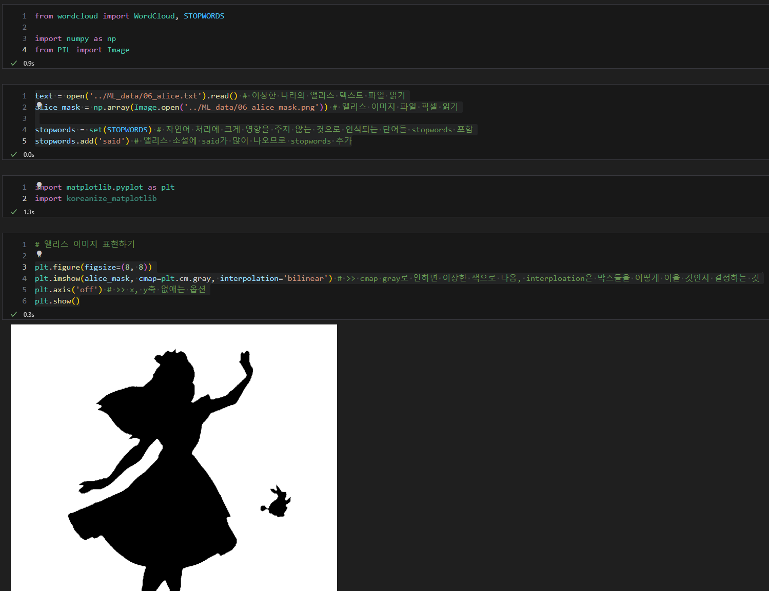Click line number 5 of the stopwords cell
Image resolution: width=769 pixels, height=591 pixels.
pyautogui.click(x=24, y=141)
